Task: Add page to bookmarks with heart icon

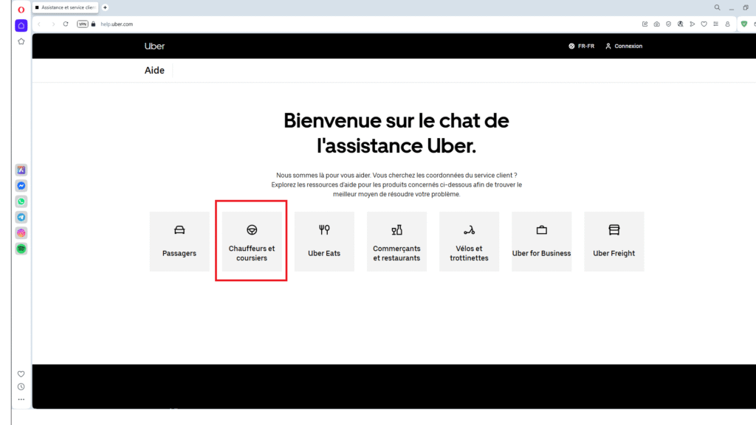Action: point(704,24)
